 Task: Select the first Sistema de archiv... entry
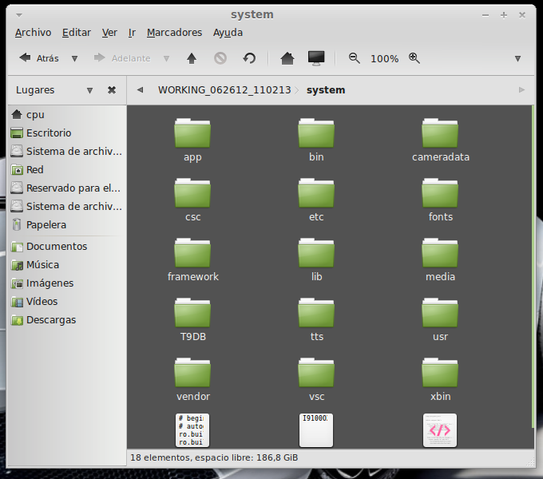66,151
